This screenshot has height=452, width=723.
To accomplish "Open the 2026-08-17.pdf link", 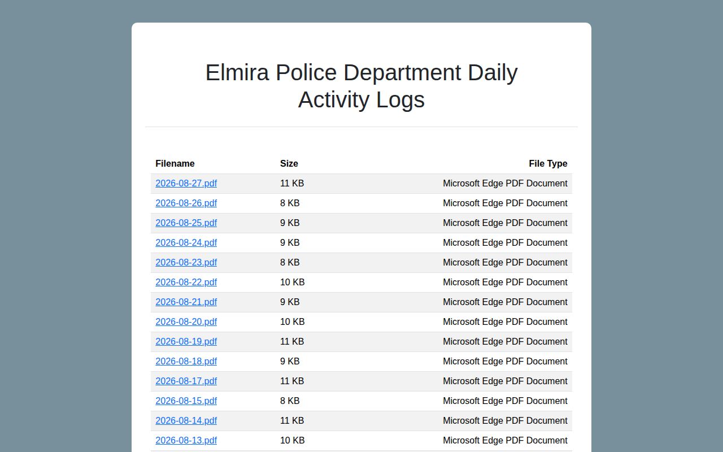I will (x=186, y=381).
